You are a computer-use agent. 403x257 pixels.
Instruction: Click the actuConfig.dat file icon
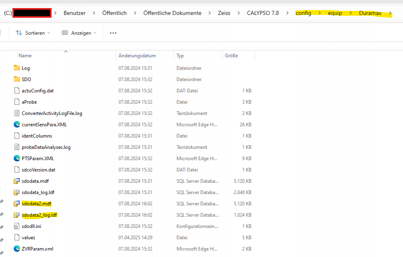click(17, 90)
